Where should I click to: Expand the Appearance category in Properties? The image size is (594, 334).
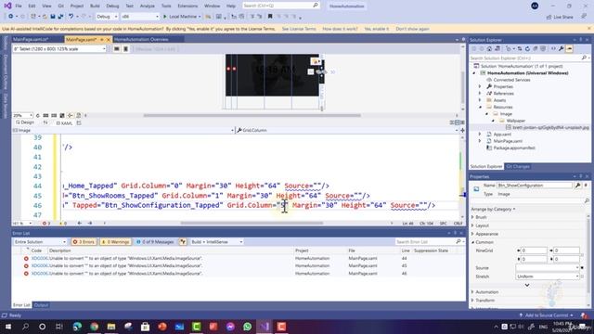[472, 234]
